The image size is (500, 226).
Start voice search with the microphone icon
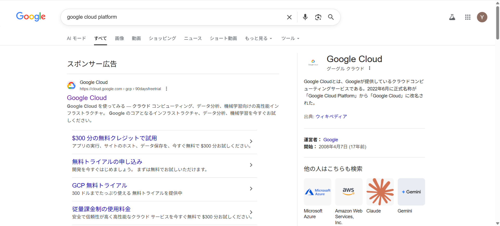(305, 17)
